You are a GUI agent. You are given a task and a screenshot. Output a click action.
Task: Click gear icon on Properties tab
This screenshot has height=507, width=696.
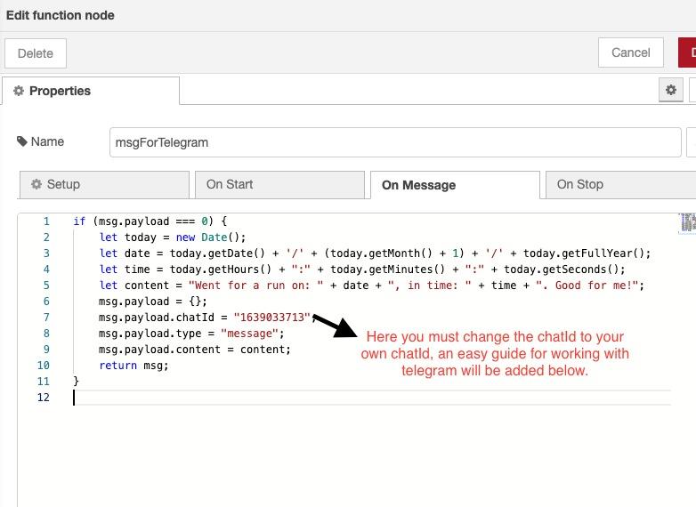point(19,91)
